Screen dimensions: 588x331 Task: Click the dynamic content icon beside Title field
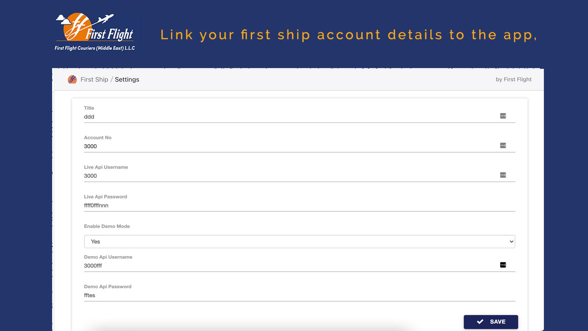[x=504, y=115]
